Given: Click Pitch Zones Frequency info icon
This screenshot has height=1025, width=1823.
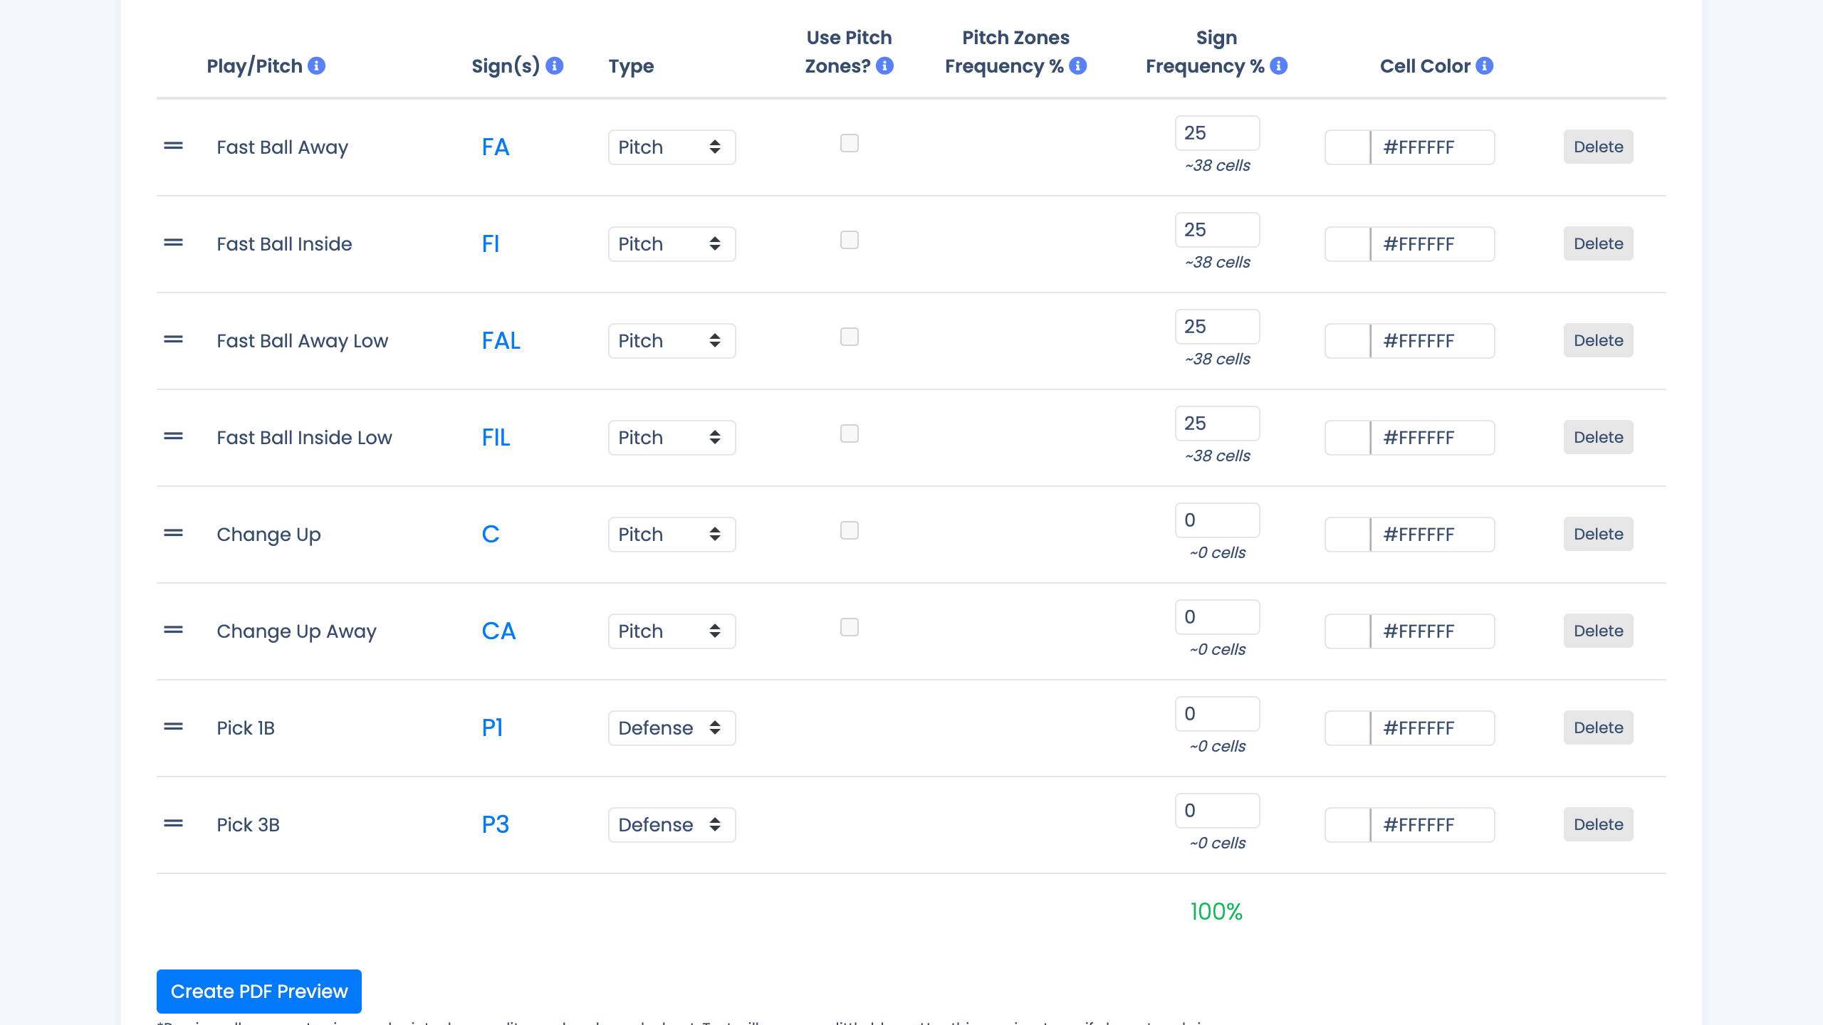Looking at the screenshot, I should (1078, 66).
